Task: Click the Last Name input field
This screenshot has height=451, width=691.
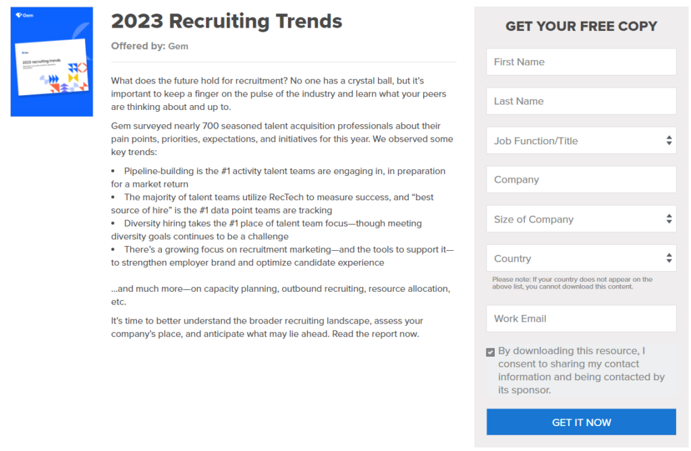Action: pos(581,100)
